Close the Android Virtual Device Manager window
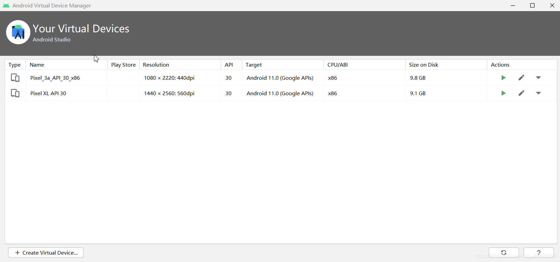This screenshot has width=560, height=262. coord(552,5)
